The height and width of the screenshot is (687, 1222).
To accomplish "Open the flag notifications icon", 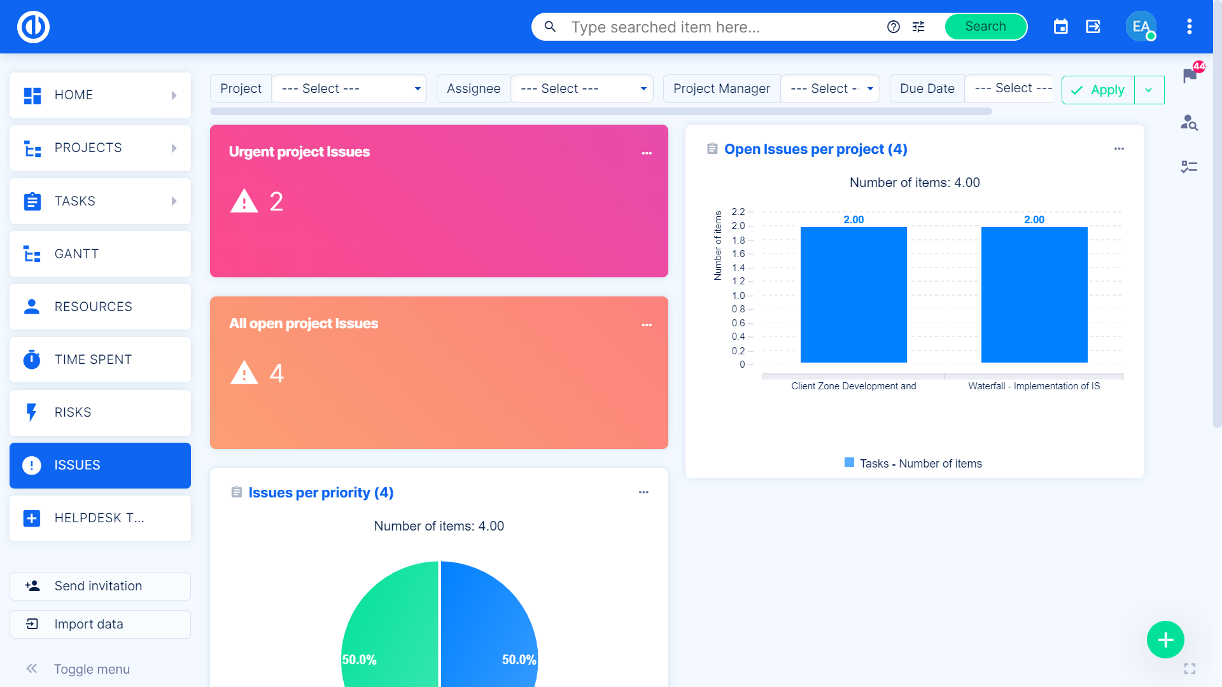I will (1190, 76).
